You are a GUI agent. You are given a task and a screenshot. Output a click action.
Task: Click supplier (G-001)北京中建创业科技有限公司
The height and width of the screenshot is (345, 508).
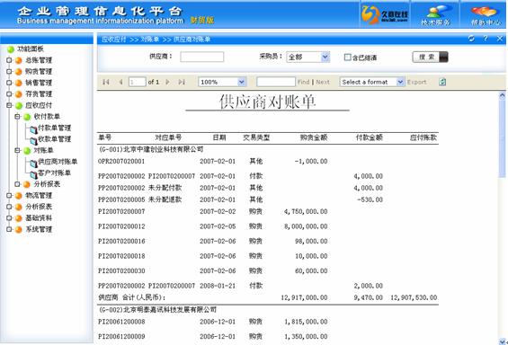click(x=151, y=149)
